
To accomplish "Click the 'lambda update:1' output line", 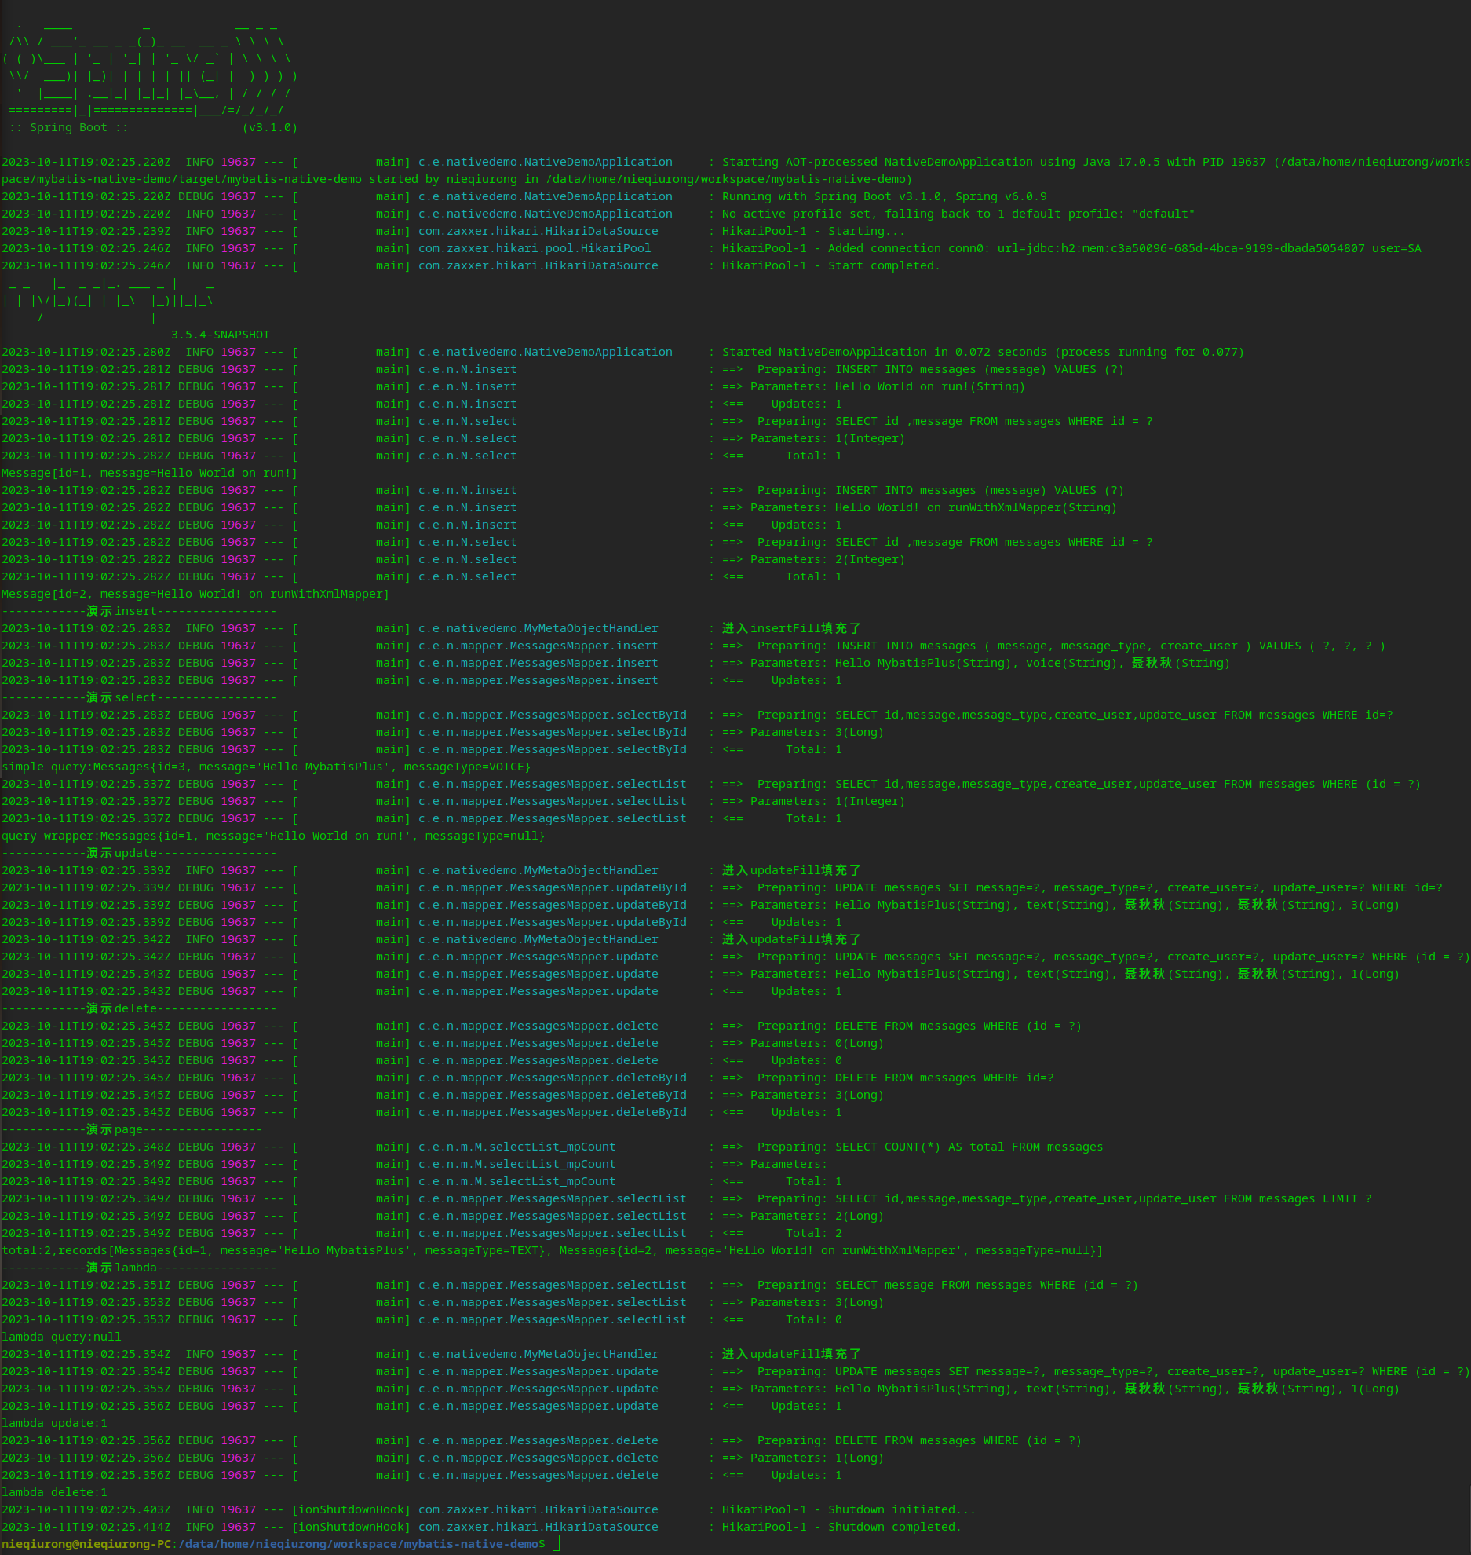I will (x=54, y=1423).
